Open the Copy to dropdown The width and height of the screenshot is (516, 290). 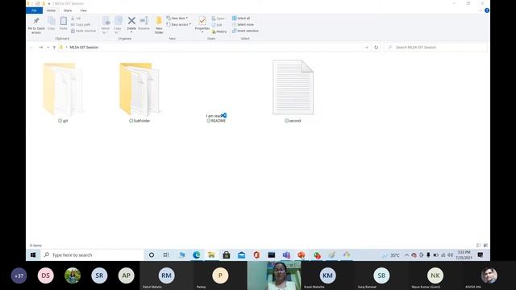pyautogui.click(x=118, y=25)
